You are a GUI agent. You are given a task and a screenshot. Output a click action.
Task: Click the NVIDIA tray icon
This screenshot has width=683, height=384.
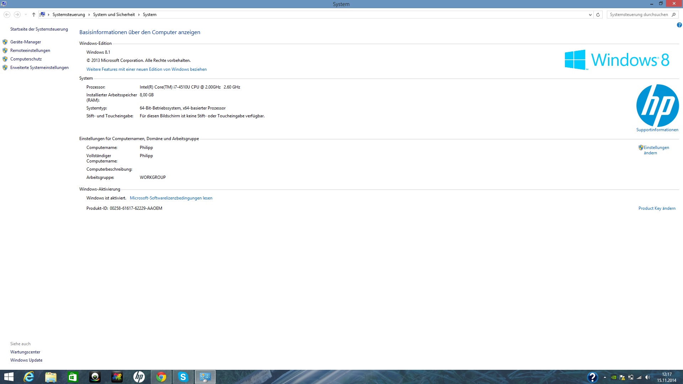pyautogui.click(x=614, y=378)
